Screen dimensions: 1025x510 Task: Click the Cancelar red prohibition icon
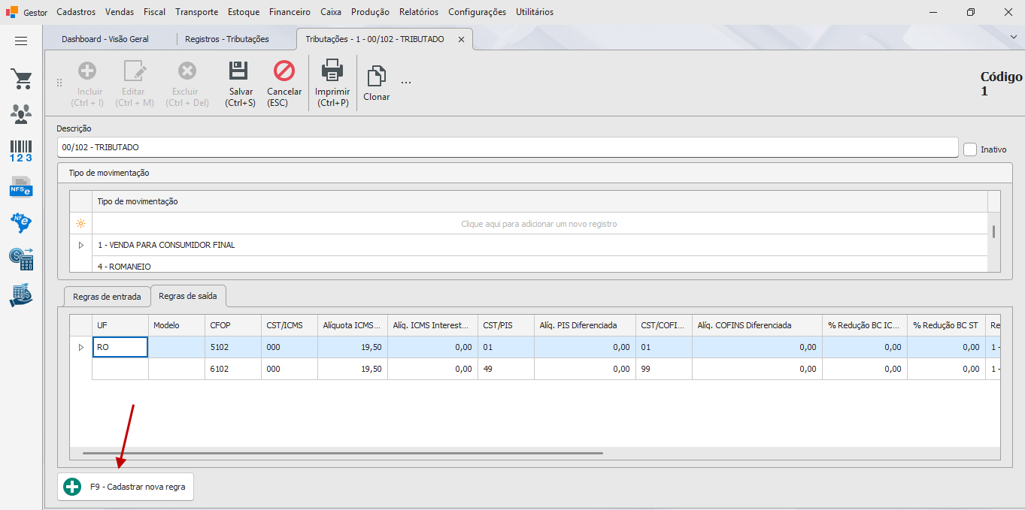[284, 71]
